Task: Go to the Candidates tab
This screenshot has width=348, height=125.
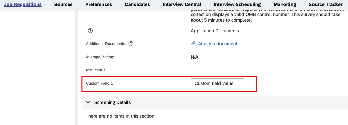Action: coord(137,4)
